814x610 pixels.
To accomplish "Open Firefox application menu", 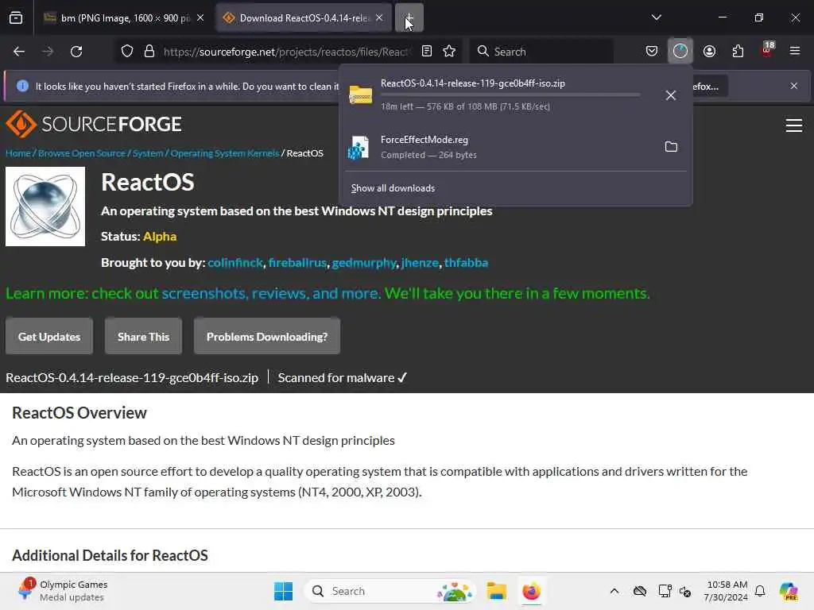I will (795, 52).
